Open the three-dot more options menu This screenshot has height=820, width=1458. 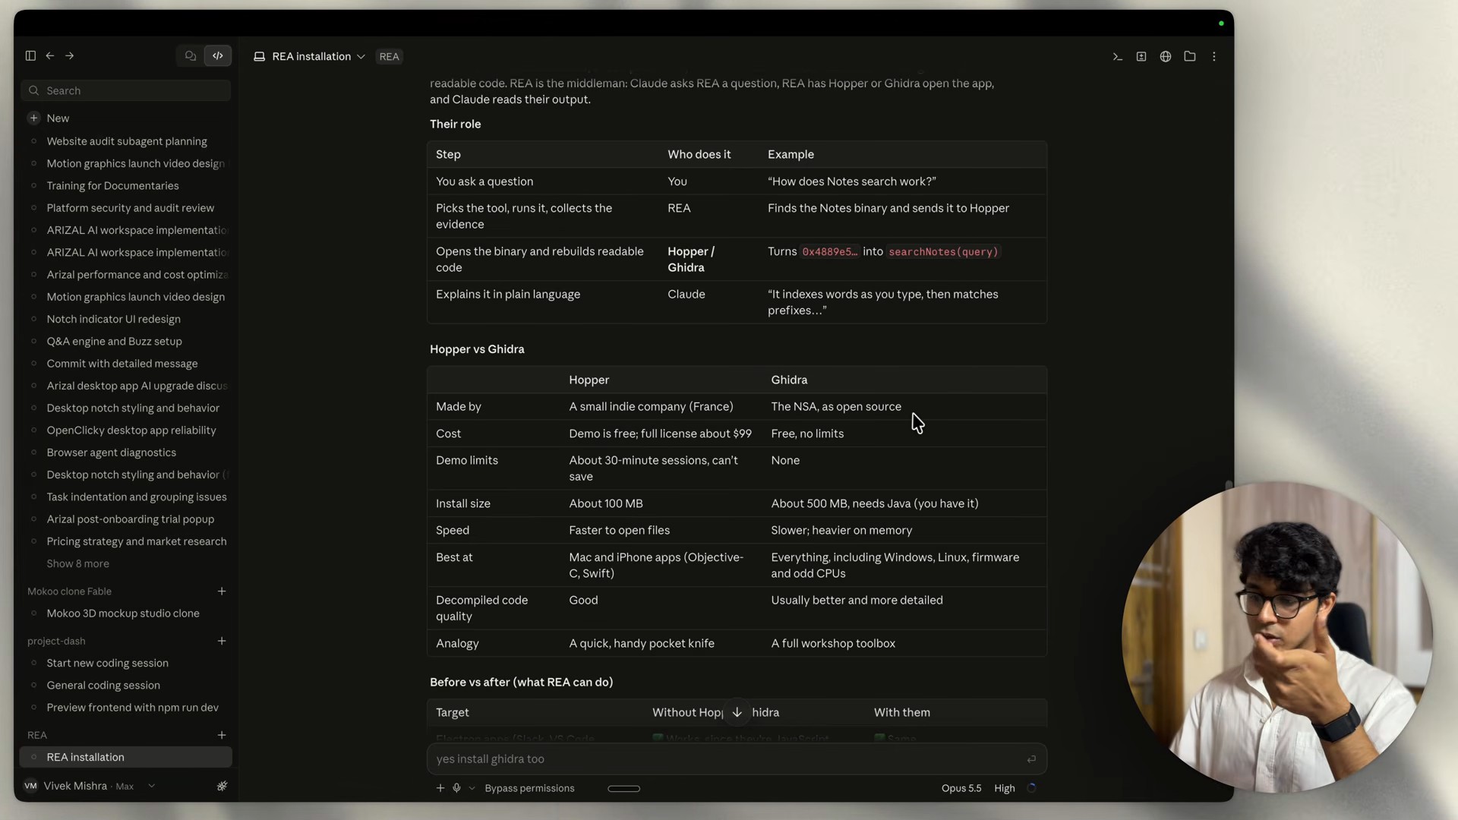(1214, 56)
